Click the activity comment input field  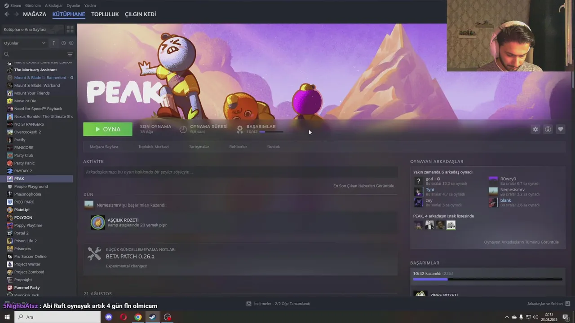click(x=240, y=172)
